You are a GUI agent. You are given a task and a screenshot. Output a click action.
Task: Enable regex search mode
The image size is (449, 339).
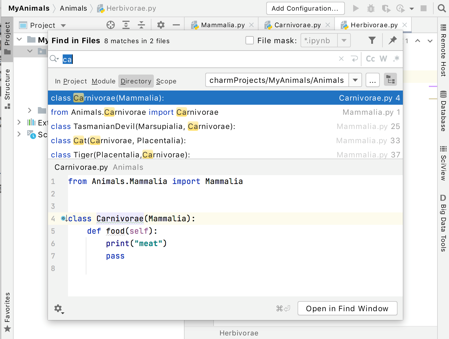pyautogui.click(x=396, y=59)
